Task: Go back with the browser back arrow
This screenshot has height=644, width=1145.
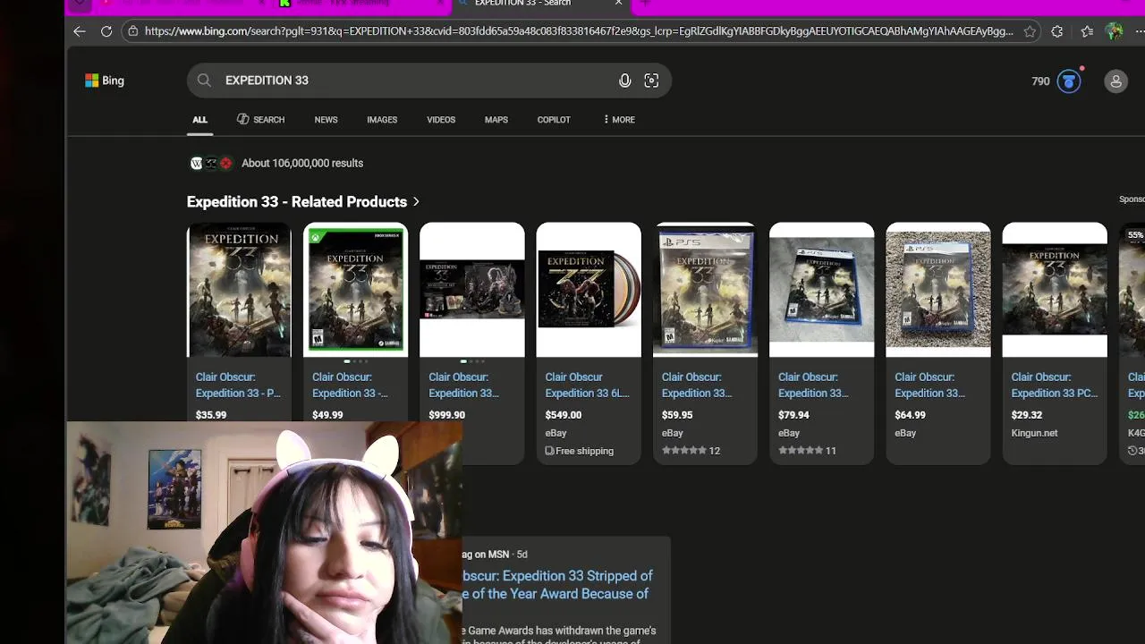Action: click(x=79, y=31)
